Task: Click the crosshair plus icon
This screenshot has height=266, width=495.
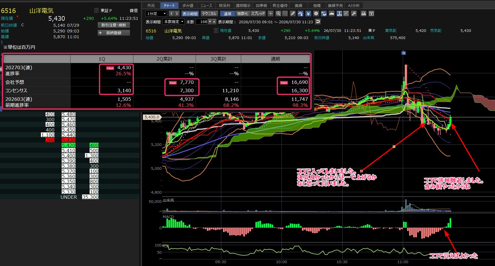Action: [271, 14]
